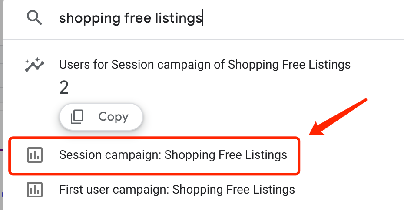Screen dimensions: 404x210
Task: Click the users count value 2
Action: point(64,88)
